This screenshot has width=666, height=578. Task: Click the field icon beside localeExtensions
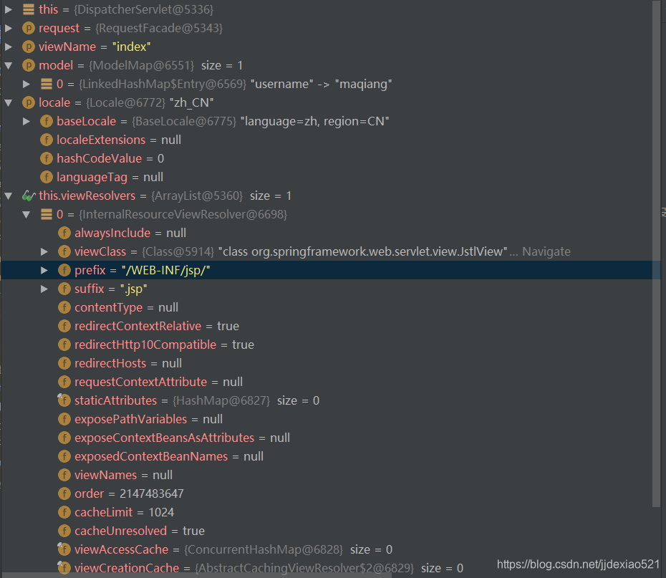click(x=47, y=140)
